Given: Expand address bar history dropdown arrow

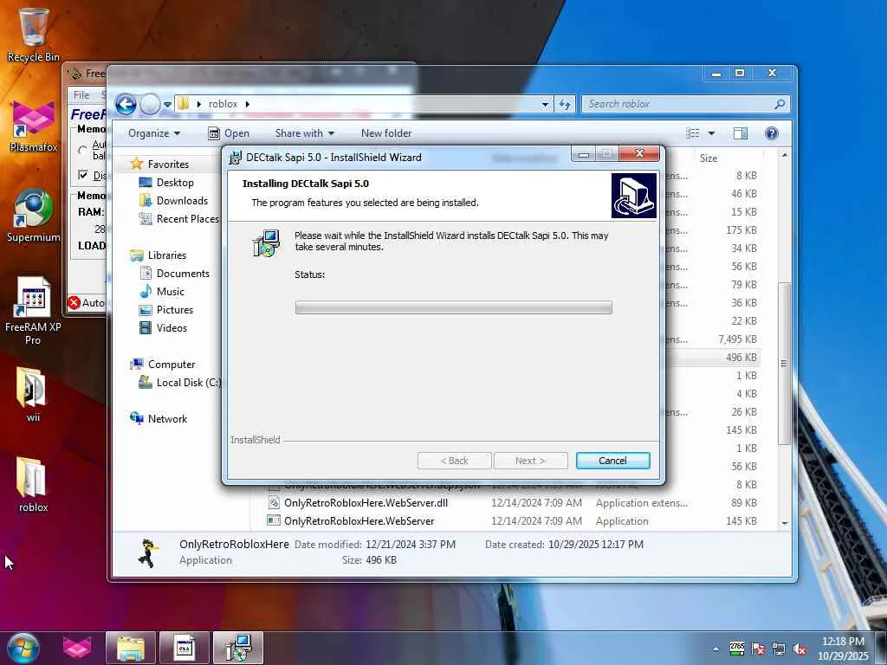Looking at the screenshot, I should click(546, 104).
